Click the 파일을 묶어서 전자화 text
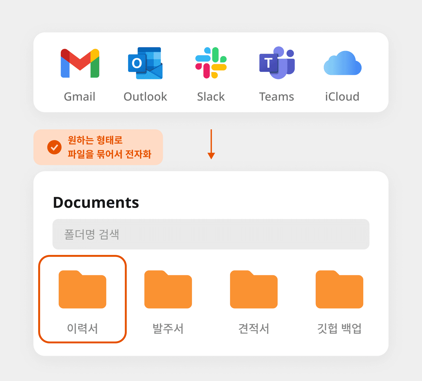422x381 pixels. pyautogui.click(x=110, y=154)
